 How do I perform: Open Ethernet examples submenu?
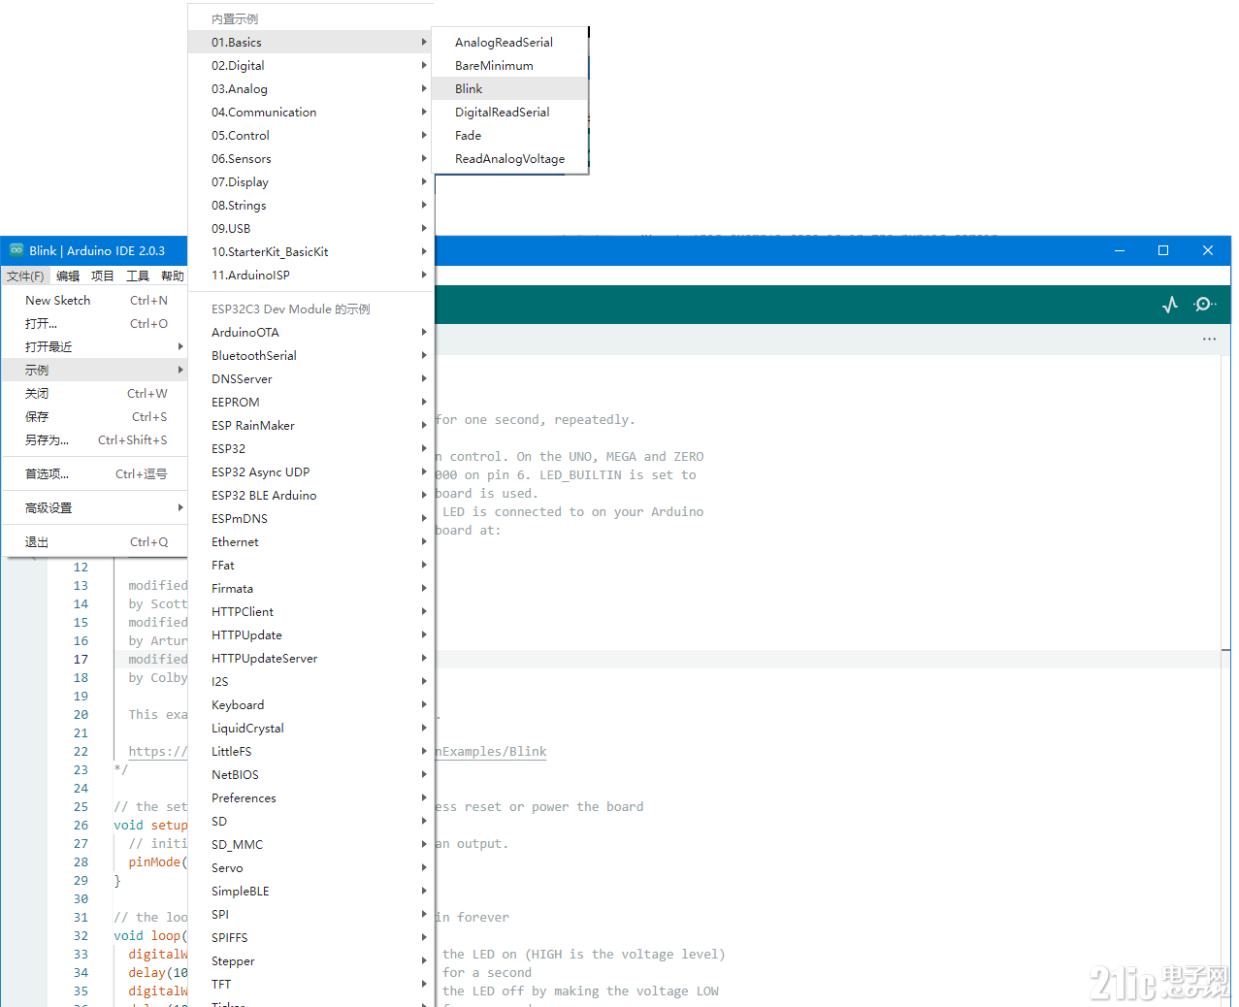[x=310, y=542]
